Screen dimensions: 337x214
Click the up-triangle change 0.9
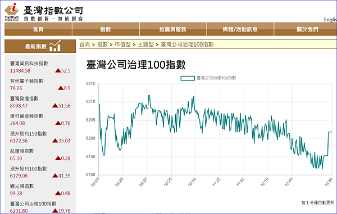coord(64,88)
